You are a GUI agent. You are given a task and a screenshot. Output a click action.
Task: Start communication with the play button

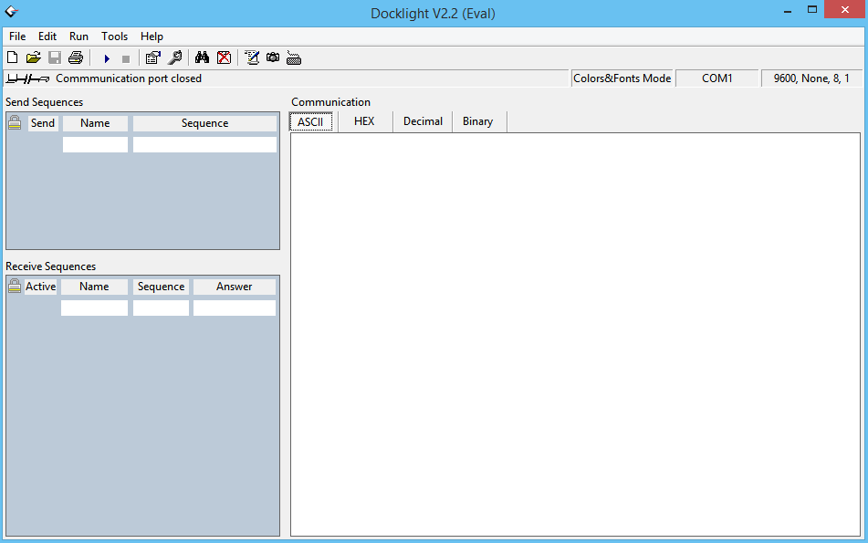coord(107,57)
